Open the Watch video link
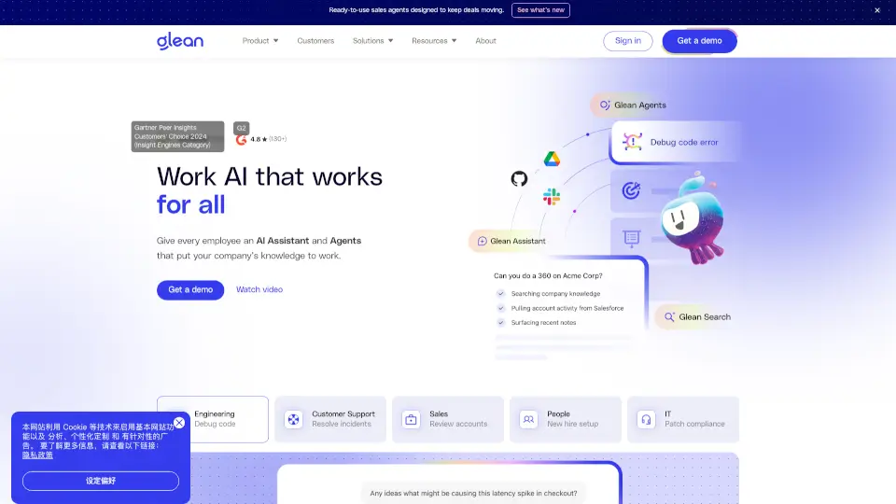 click(x=259, y=289)
